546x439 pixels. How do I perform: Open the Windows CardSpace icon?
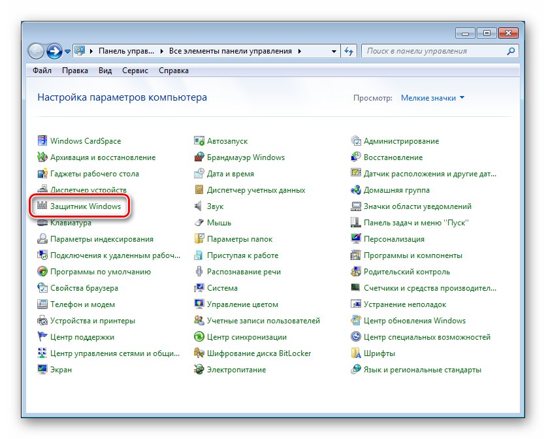42,140
